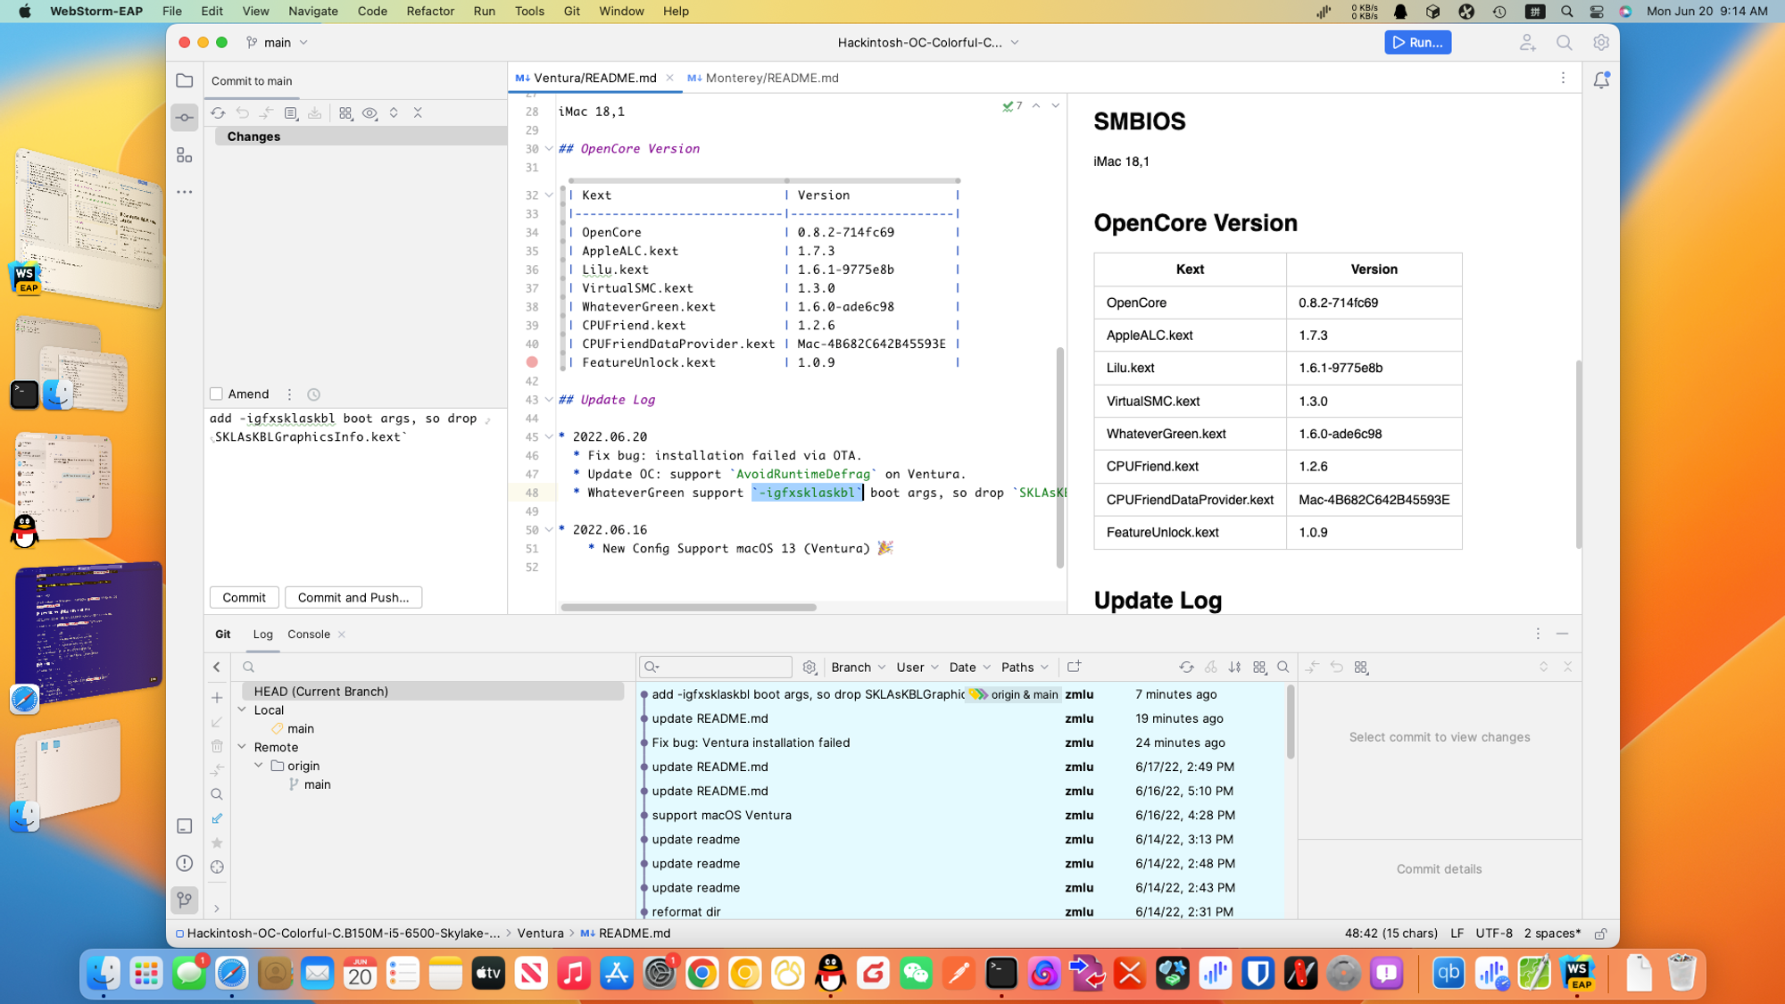The width and height of the screenshot is (1785, 1004).
Task: Open the Branch filter dropdown
Action: pyautogui.click(x=859, y=668)
